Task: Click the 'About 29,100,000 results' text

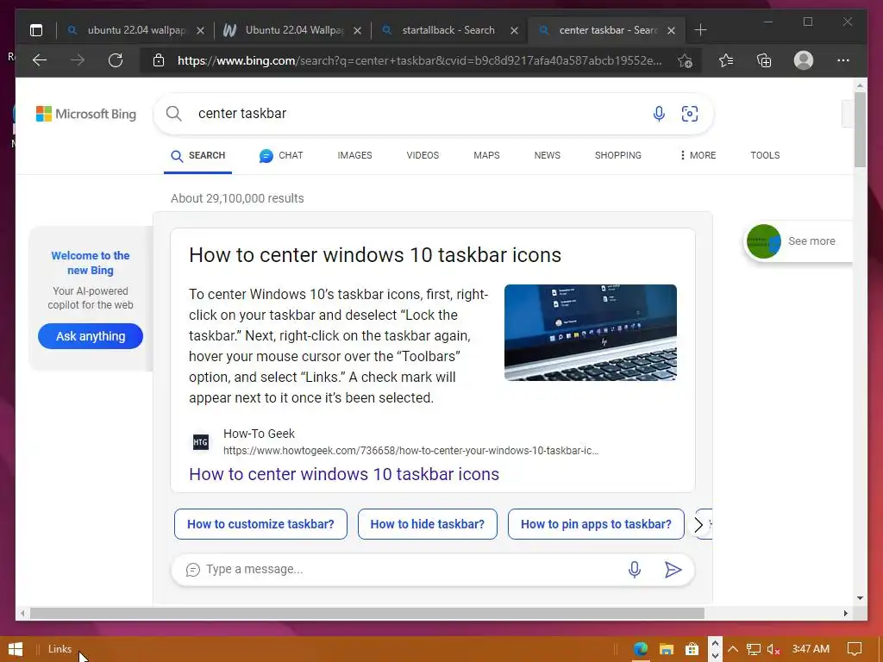Action: pos(237,198)
